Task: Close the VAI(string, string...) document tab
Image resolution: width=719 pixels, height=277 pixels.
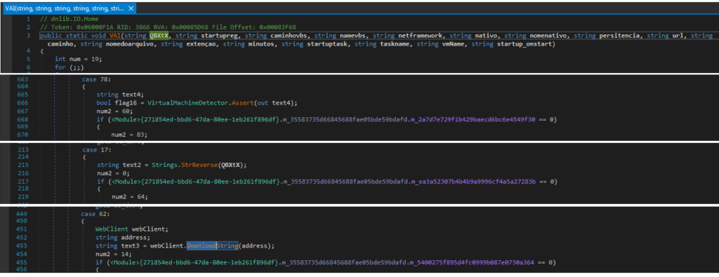Action: click(x=131, y=8)
